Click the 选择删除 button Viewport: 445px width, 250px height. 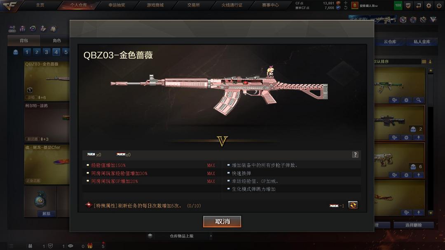(x=414, y=225)
